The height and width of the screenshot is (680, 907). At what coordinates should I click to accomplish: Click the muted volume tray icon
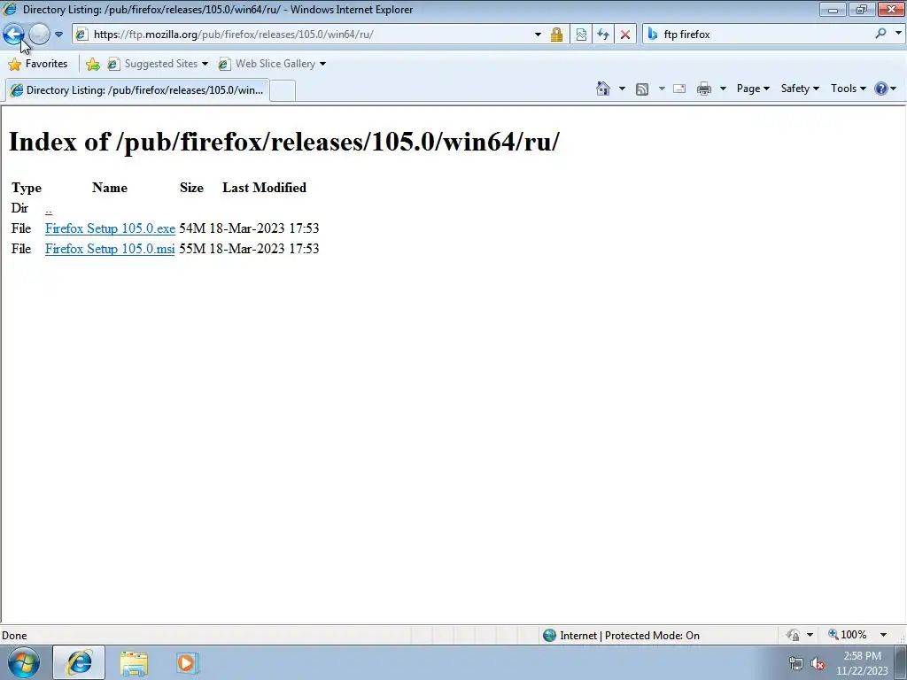(818, 664)
